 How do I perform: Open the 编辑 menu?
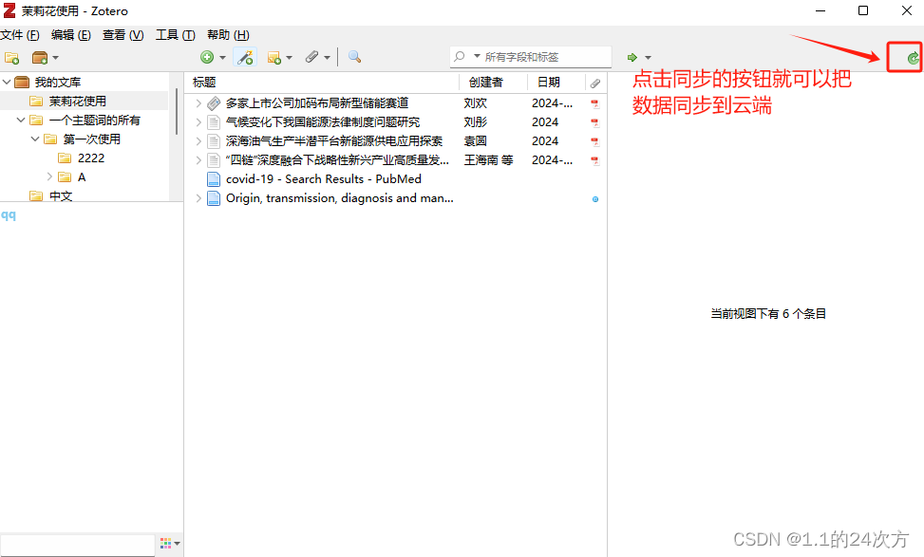point(70,35)
